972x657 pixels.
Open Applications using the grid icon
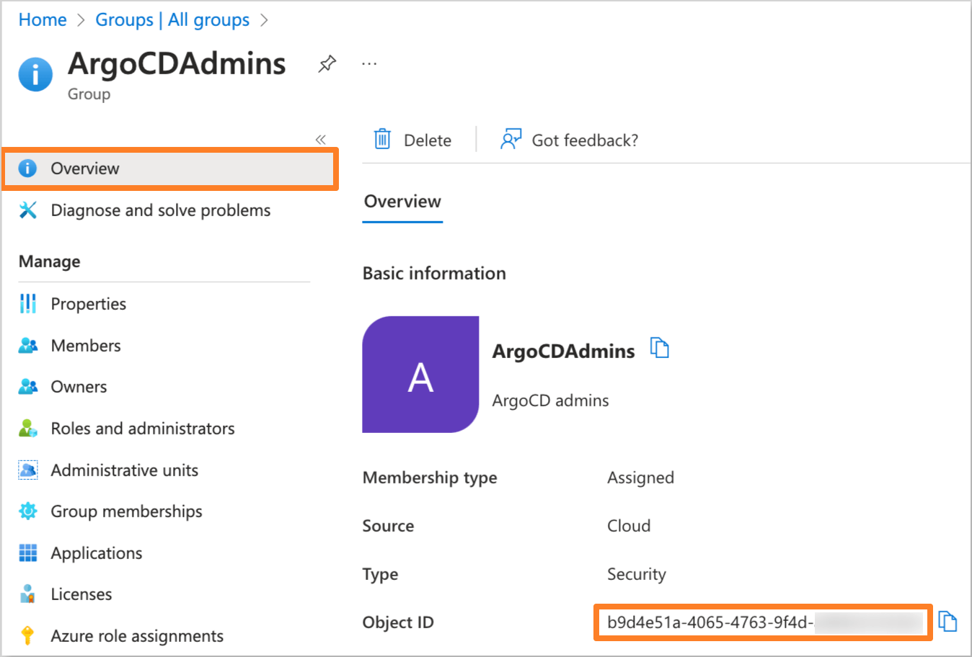pos(27,553)
